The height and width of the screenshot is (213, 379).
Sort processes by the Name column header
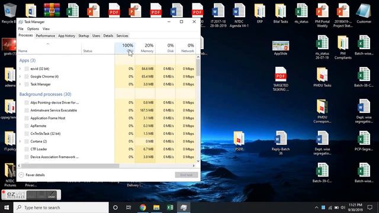point(49,48)
